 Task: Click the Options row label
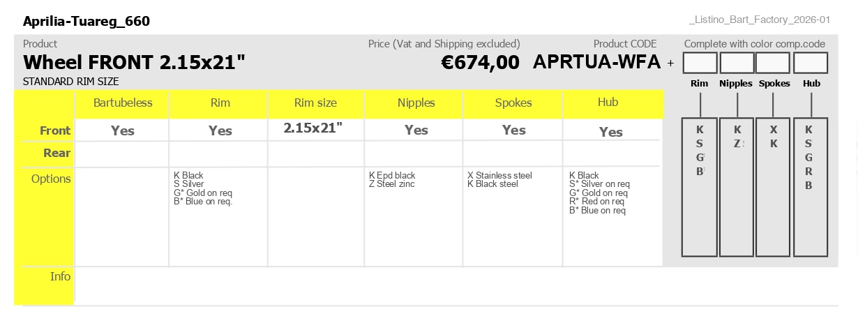point(51,179)
